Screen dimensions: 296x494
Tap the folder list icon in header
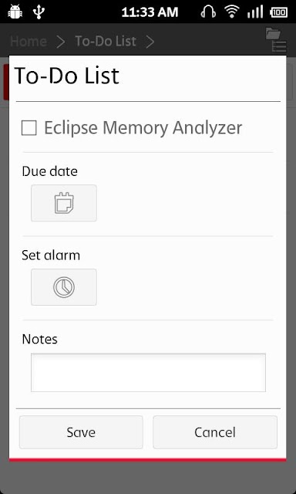click(276, 39)
